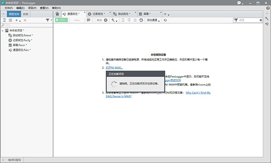Open help via question mark icon
Image resolution: width=271 pixels, height=163 pixels.
268,8
